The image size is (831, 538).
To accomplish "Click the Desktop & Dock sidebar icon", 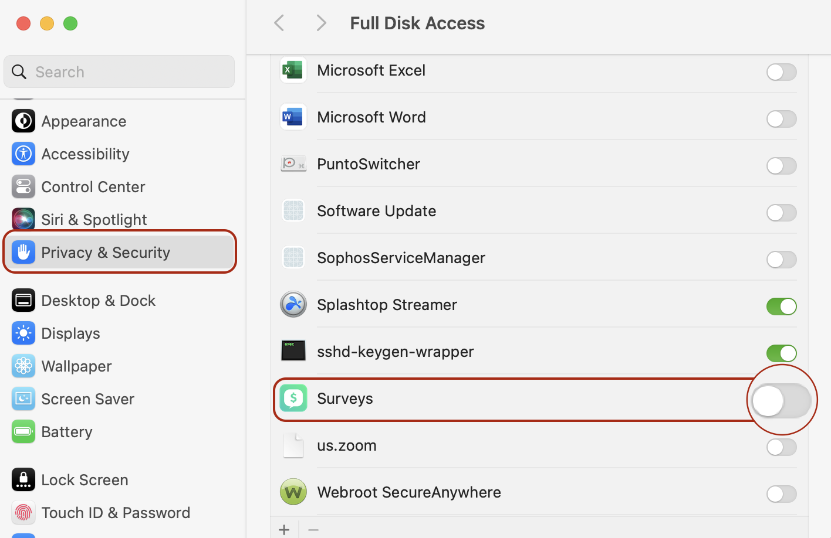I will (x=23, y=301).
